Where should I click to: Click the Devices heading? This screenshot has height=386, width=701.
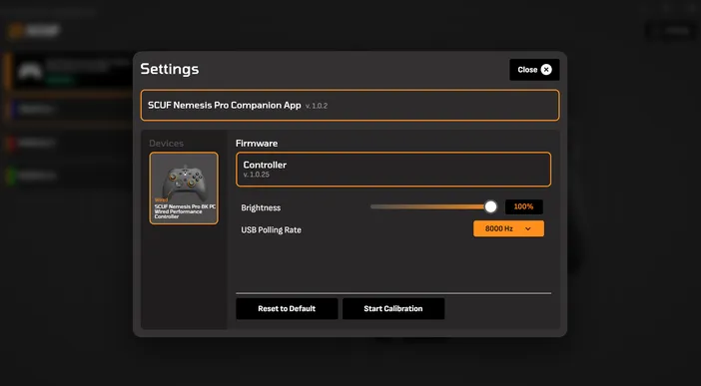pyautogui.click(x=167, y=144)
